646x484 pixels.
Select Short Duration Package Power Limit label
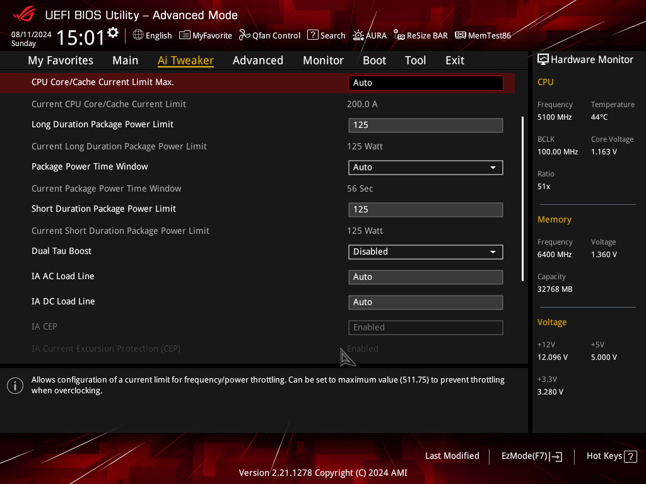103,209
